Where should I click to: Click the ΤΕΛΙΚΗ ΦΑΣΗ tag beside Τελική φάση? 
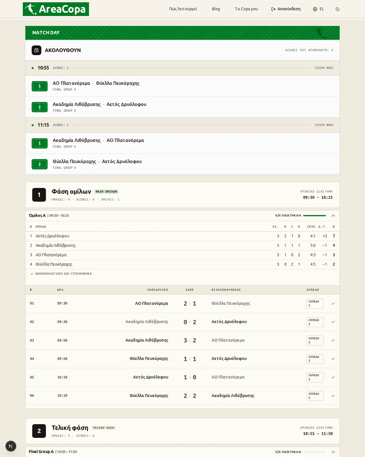[104, 428]
